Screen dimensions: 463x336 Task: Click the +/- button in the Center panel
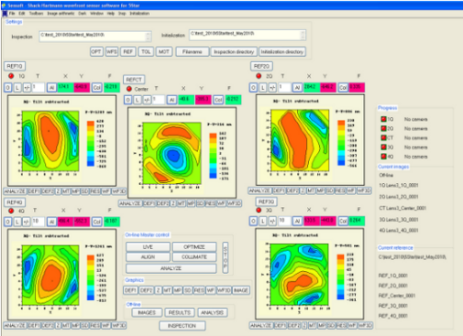[147, 100]
